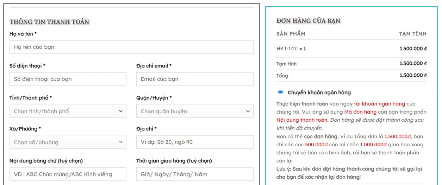Click the red 'Mã đơn hàng' text
442x185 pixels.
(360, 112)
